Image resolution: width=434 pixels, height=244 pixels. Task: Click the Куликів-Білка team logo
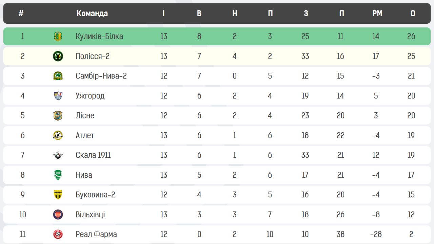[58, 36]
